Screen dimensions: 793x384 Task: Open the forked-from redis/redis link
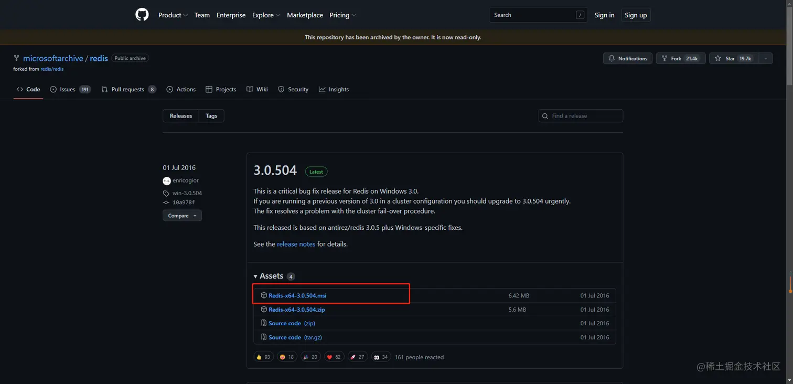tap(52, 69)
